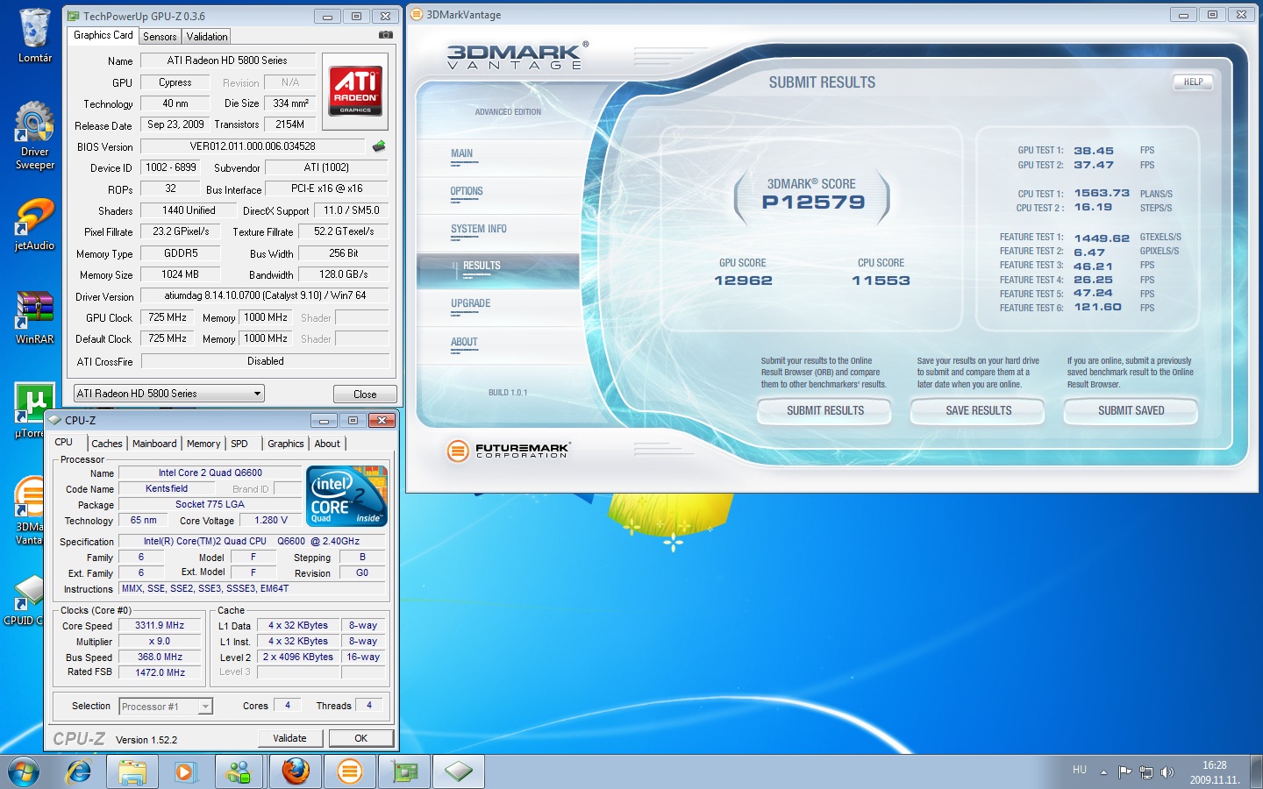Click the ATI Radeon logo in GPU-Z
The width and height of the screenshot is (1263, 789).
pyautogui.click(x=356, y=92)
